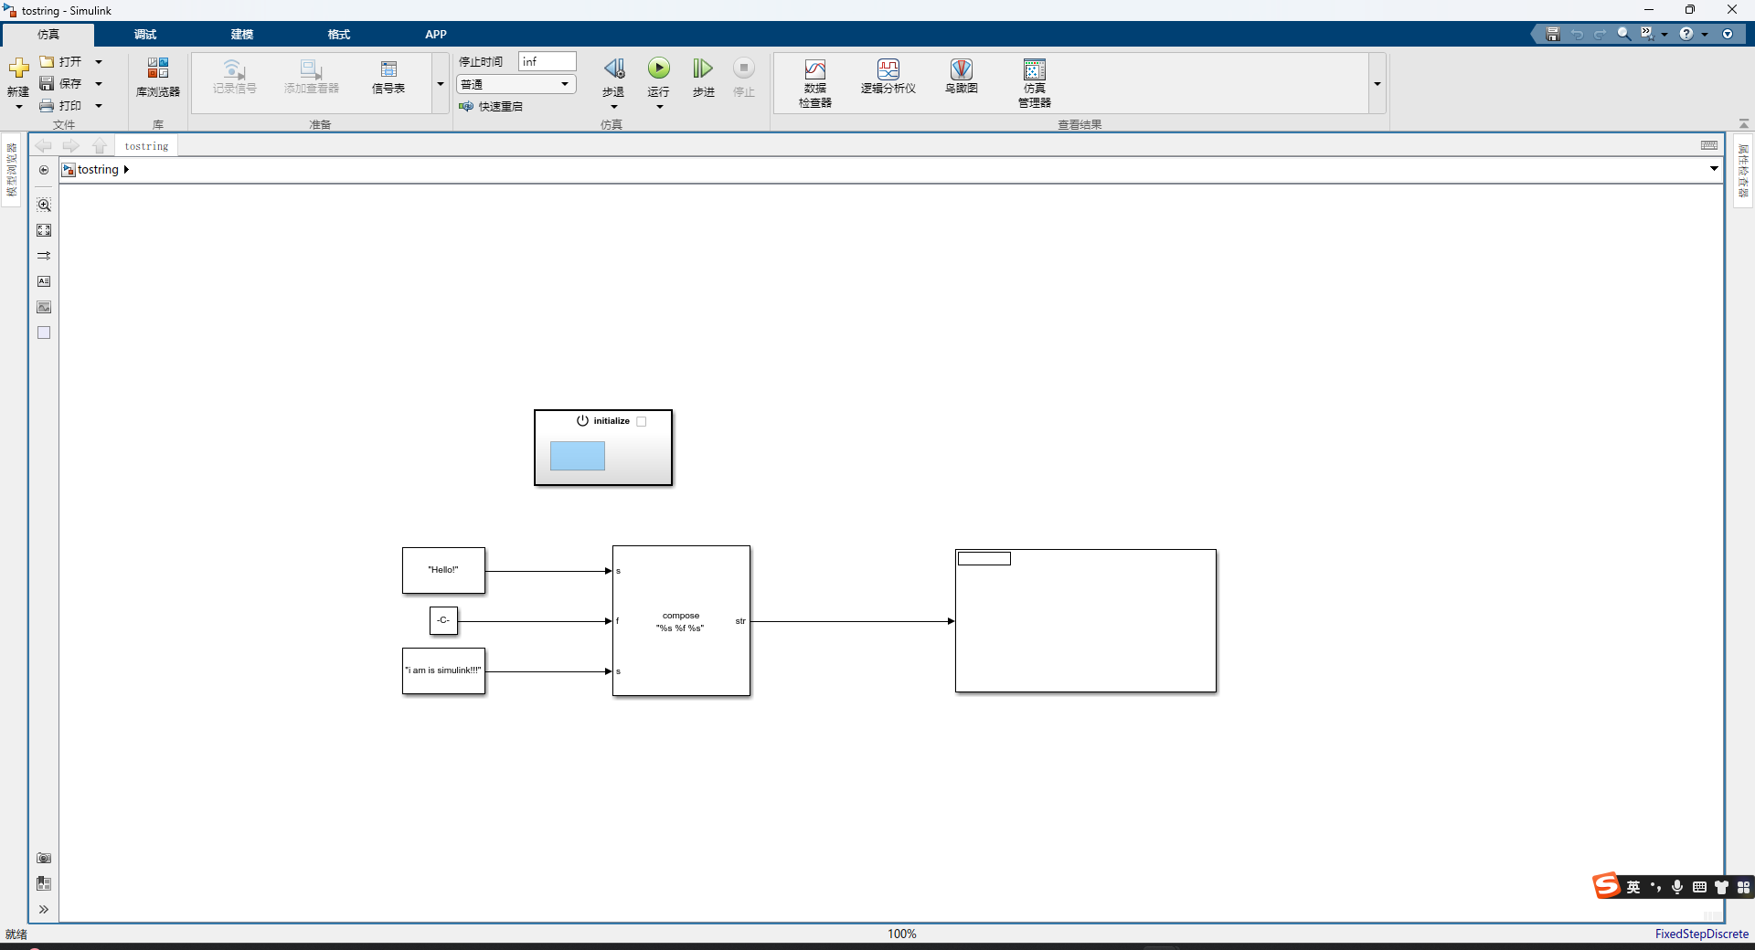This screenshot has height=950, width=1755.
Task: Click the favorite commands icon in the quick access toolbar
Action: (x=1647, y=34)
